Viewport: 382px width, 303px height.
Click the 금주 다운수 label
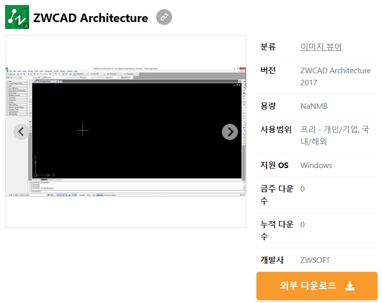pos(277,195)
